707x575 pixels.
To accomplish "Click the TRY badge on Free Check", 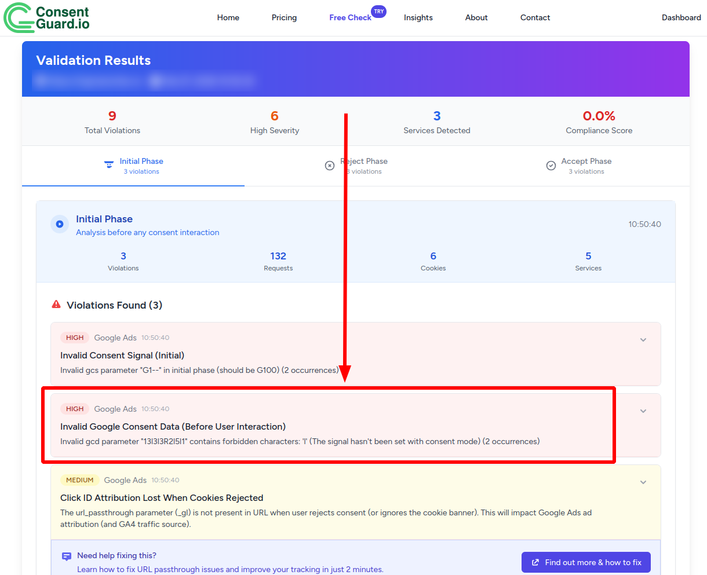I will tap(378, 12).
